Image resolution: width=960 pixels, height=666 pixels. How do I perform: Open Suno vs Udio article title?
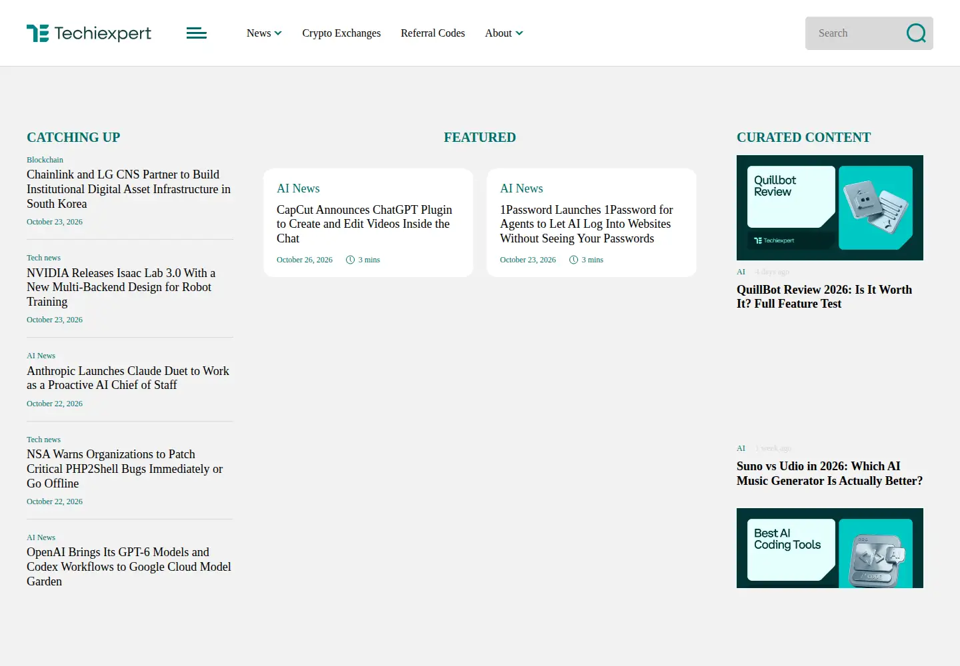coord(829,474)
